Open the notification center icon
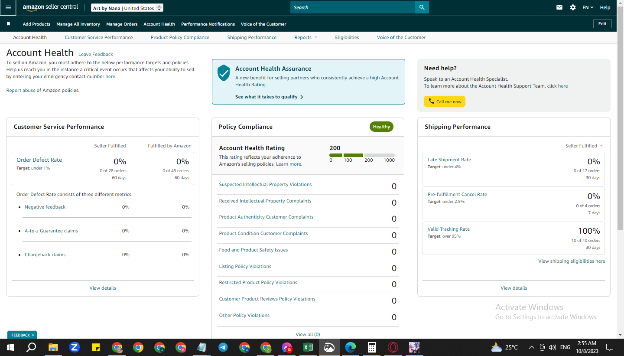Screen dimensions: 624x356 (610, 347)
